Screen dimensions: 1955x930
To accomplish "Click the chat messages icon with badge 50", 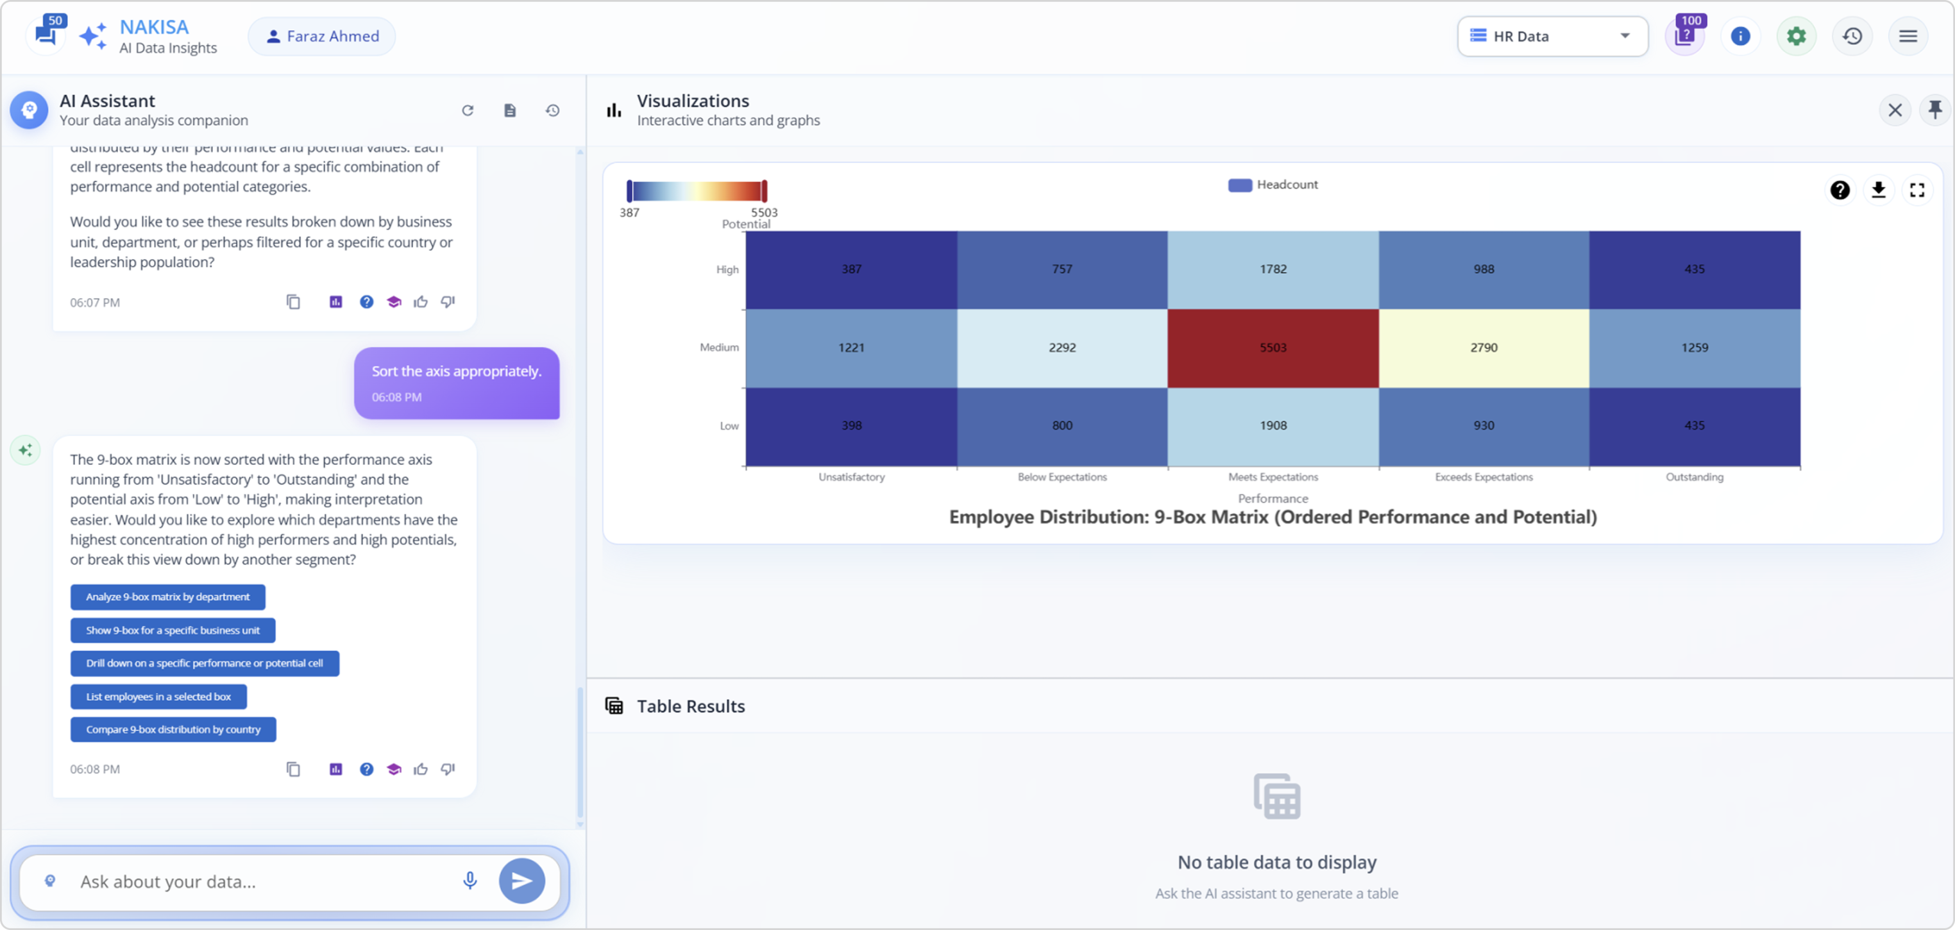I will (46, 35).
